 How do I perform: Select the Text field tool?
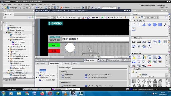[165, 25]
